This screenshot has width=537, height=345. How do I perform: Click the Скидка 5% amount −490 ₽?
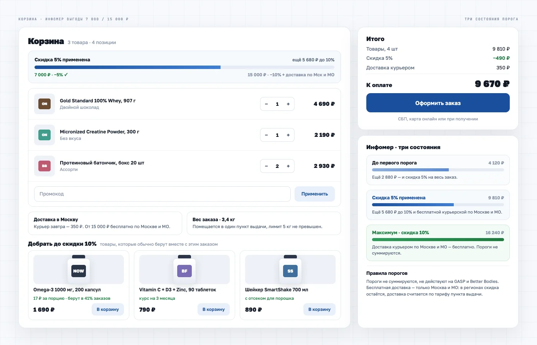click(x=501, y=58)
